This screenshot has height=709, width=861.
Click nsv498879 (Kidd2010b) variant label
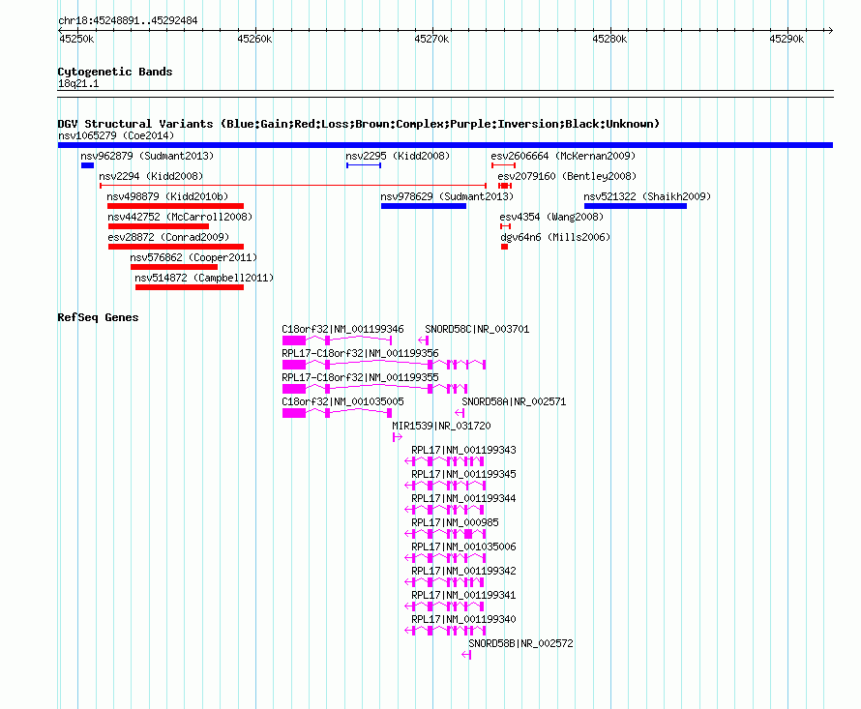pos(167,196)
